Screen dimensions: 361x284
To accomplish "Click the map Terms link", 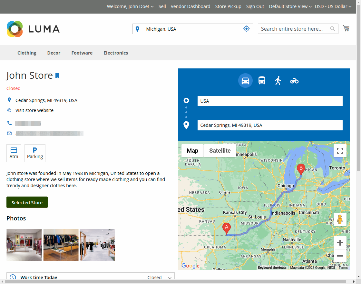I will (x=343, y=268).
